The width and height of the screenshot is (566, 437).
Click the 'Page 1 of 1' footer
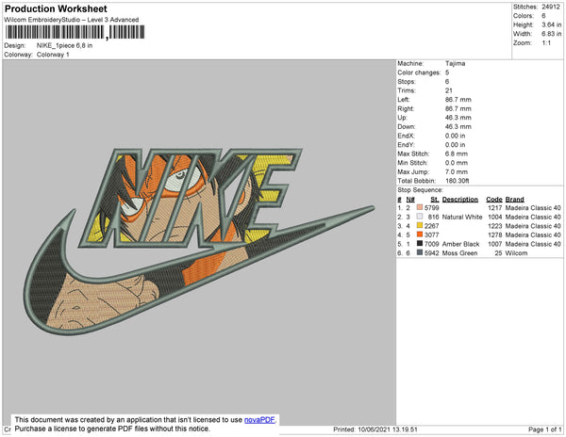click(x=545, y=429)
